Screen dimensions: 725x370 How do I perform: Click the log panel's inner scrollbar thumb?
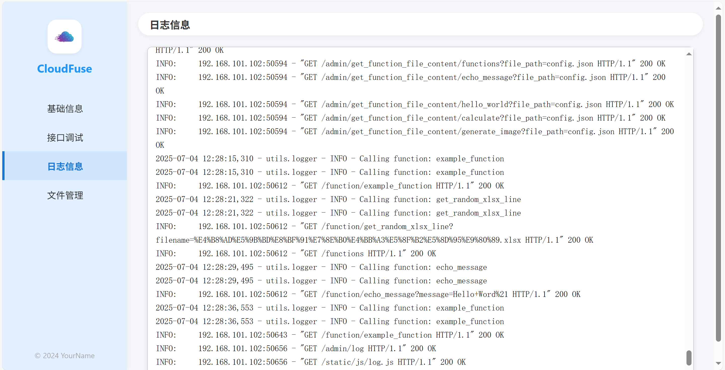click(x=689, y=358)
